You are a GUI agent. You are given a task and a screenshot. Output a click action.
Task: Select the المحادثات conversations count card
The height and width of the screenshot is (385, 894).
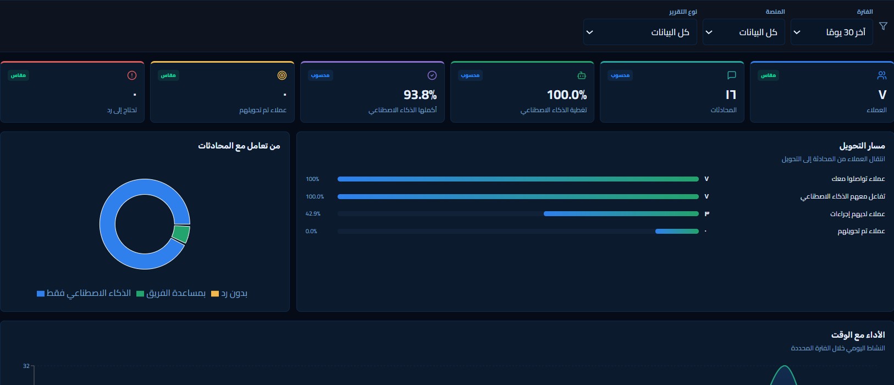[672, 91]
